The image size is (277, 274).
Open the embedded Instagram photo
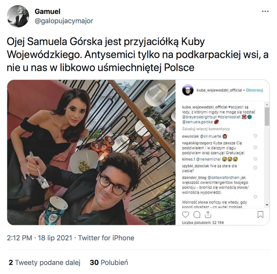[91, 152]
